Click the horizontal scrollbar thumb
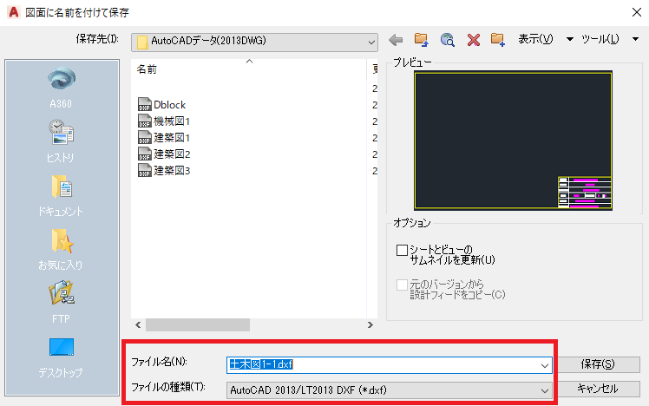Screen dimensions: 649x406 tap(198, 324)
